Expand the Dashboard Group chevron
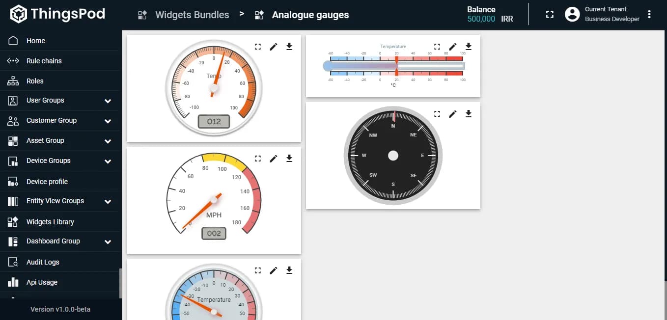This screenshot has height=320, width=667. (x=108, y=241)
